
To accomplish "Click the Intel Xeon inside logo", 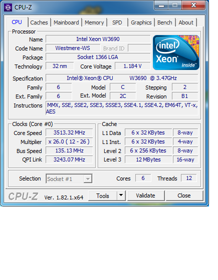I will click(x=176, y=52).
